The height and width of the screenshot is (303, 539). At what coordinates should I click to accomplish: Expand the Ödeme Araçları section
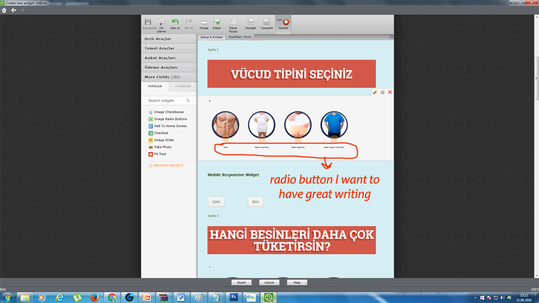169,67
